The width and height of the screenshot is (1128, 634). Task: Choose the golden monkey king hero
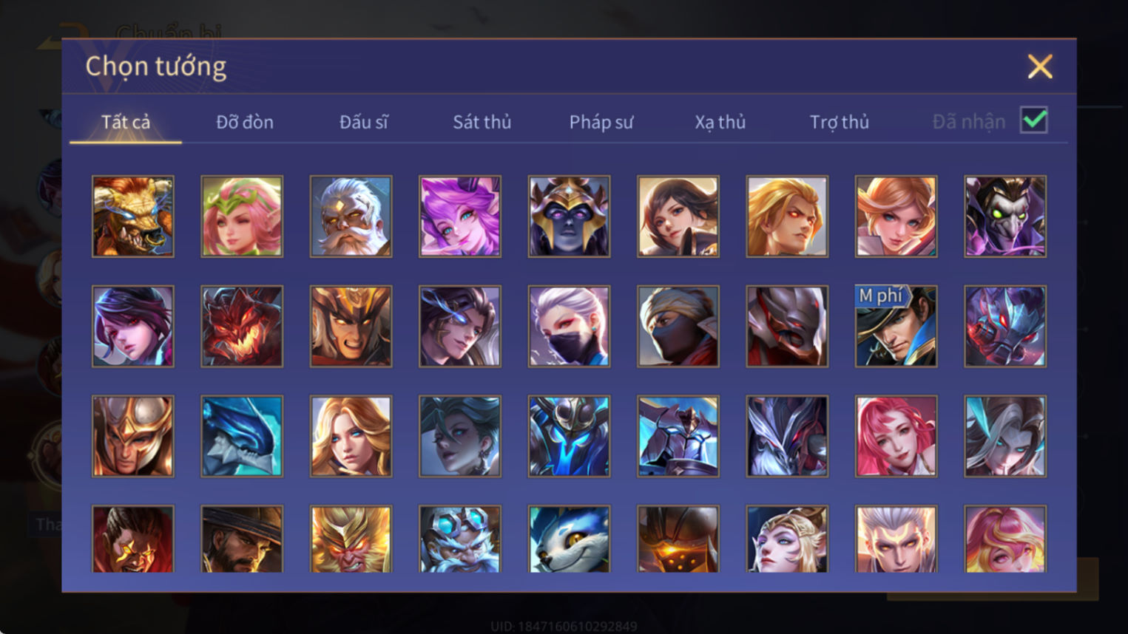pos(351,539)
